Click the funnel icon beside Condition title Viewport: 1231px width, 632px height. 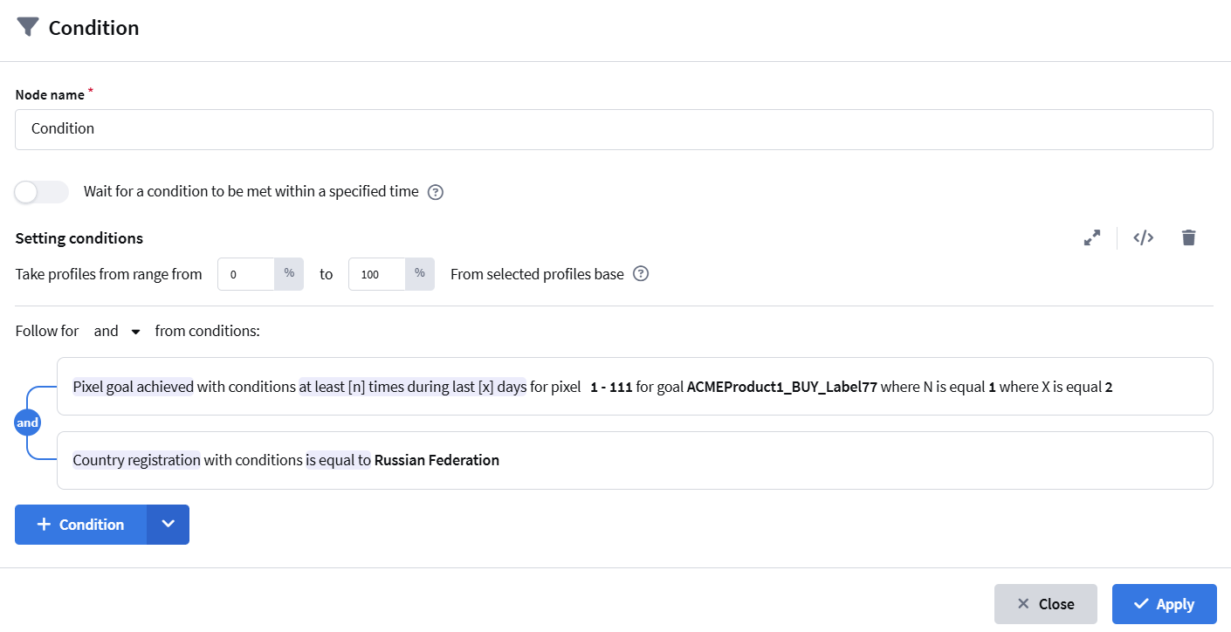point(28,27)
